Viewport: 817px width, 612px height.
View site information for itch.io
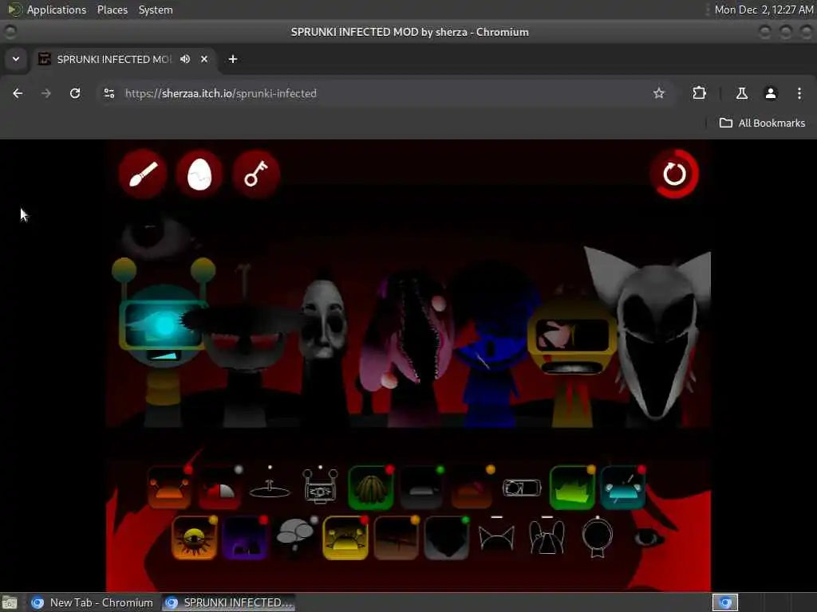coord(109,94)
